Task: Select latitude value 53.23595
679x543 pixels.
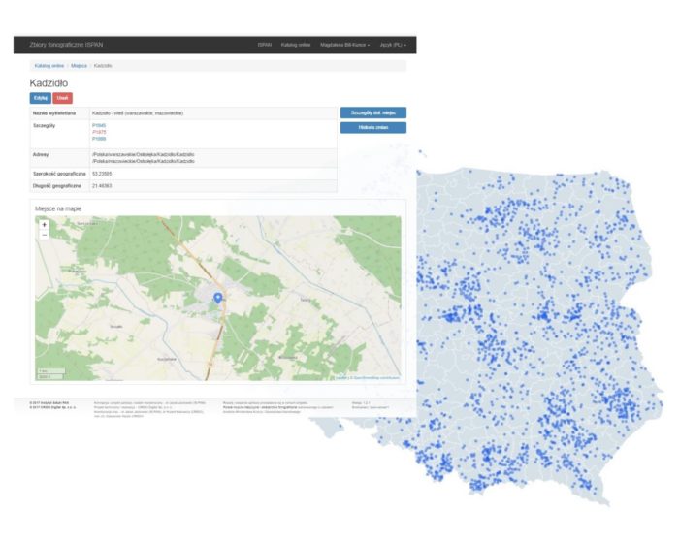Action: pos(102,174)
